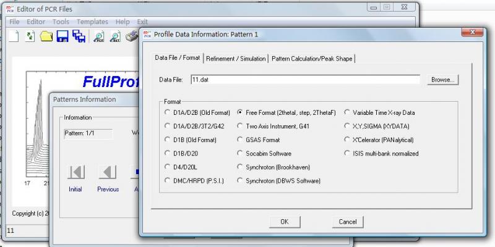
Task: Click the Data File input containing 11.dat
Action: (305, 80)
